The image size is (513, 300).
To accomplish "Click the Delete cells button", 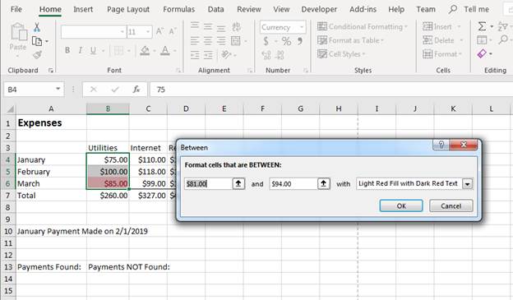I will (x=443, y=40).
